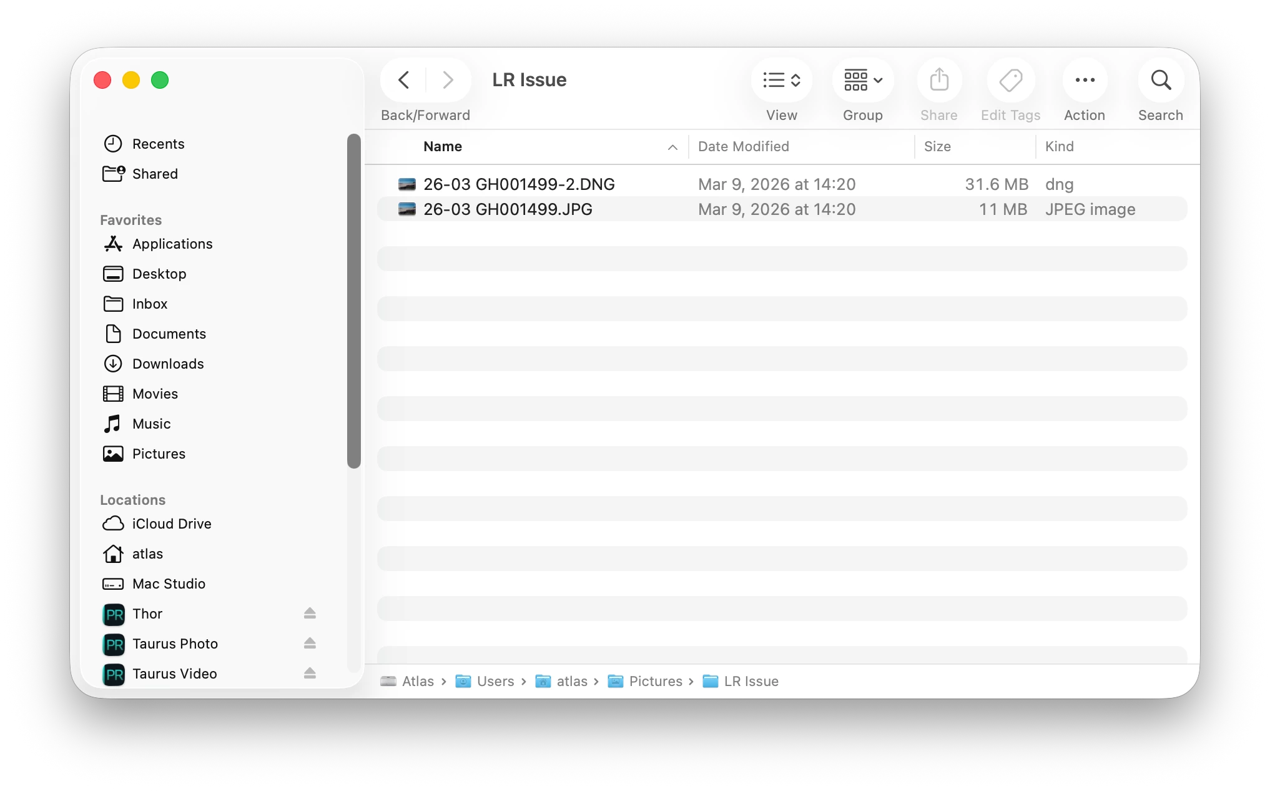The image size is (1270, 791).
Task: Open the Search magnifier icon
Action: tap(1160, 80)
